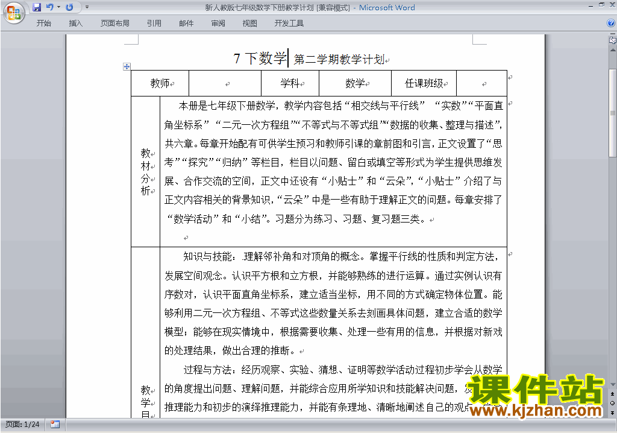The width and height of the screenshot is (617, 433).
Task: Toggle the ruler button above scrollbar
Action: coord(612,39)
